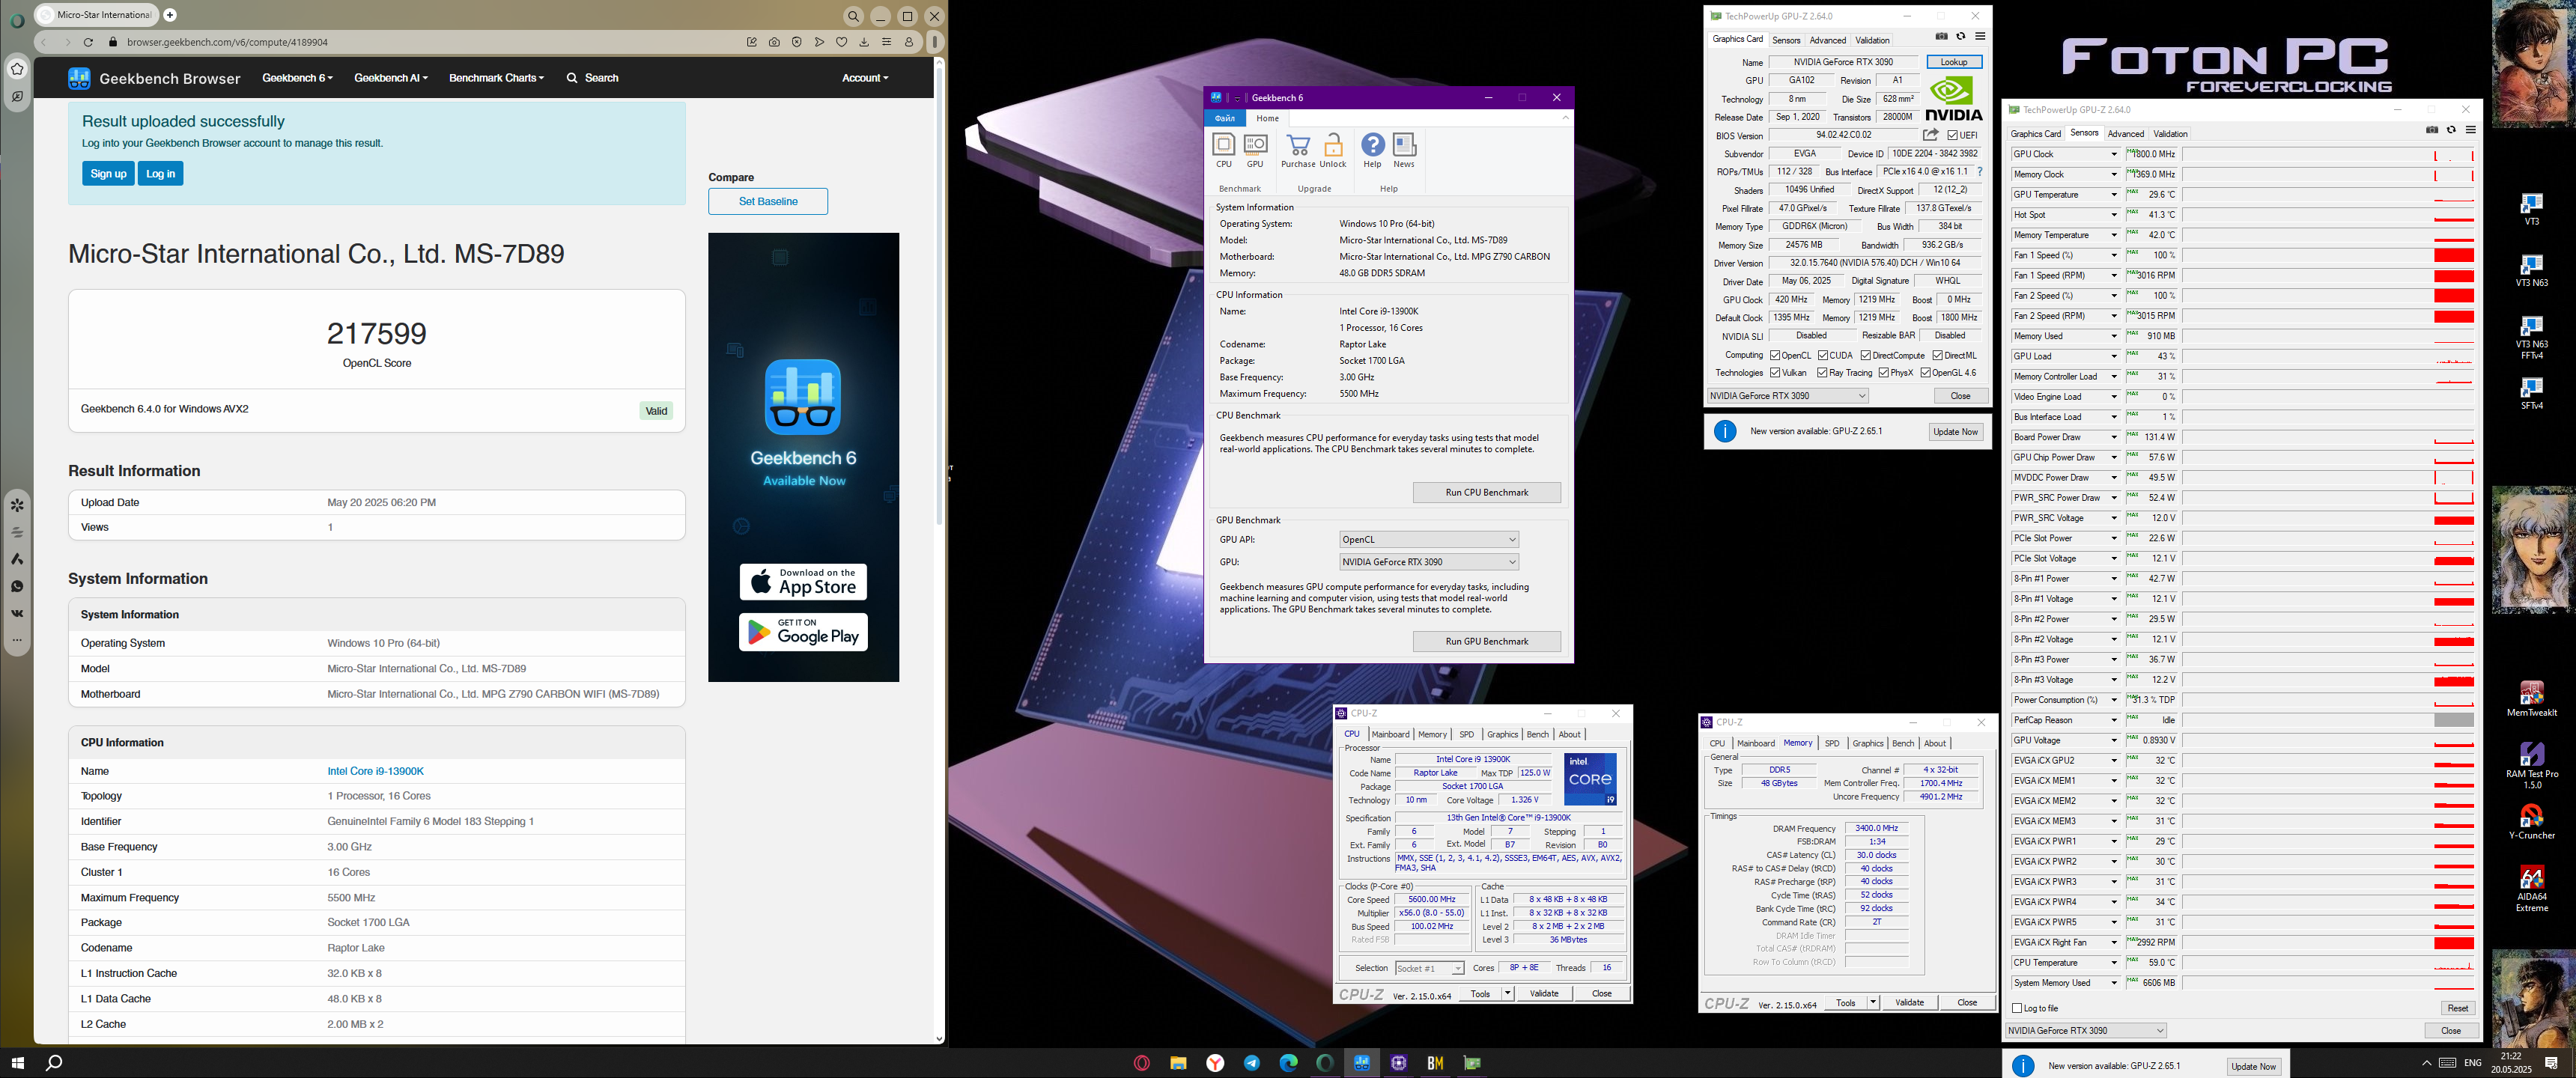The height and width of the screenshot is (1078, 2576).
Task: Switch to Mainboard tab in CPU-Z CPU window
Action: coord(1390,734)
